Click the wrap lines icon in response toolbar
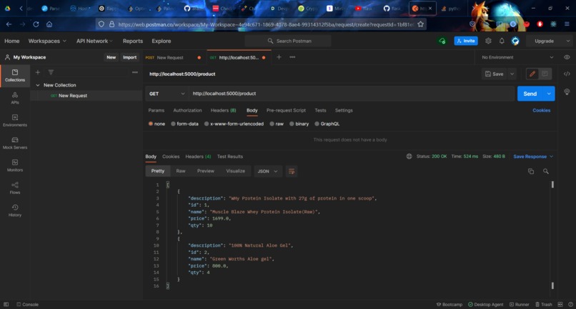Image resolution: width=576 pixels, height=309 pixels. pyautogui.click(x=292, y=171)
